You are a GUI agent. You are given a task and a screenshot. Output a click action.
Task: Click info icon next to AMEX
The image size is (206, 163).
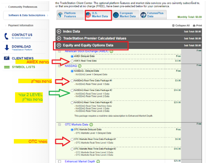coord(111,52)
